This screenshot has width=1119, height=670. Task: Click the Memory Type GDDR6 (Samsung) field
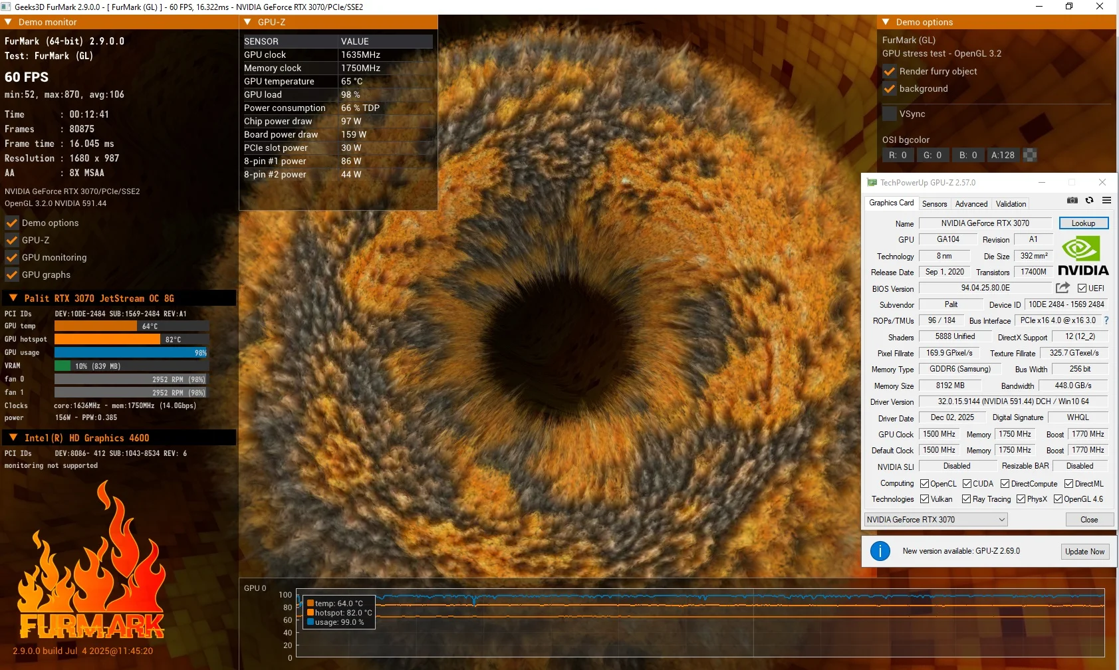click(959, 369)
